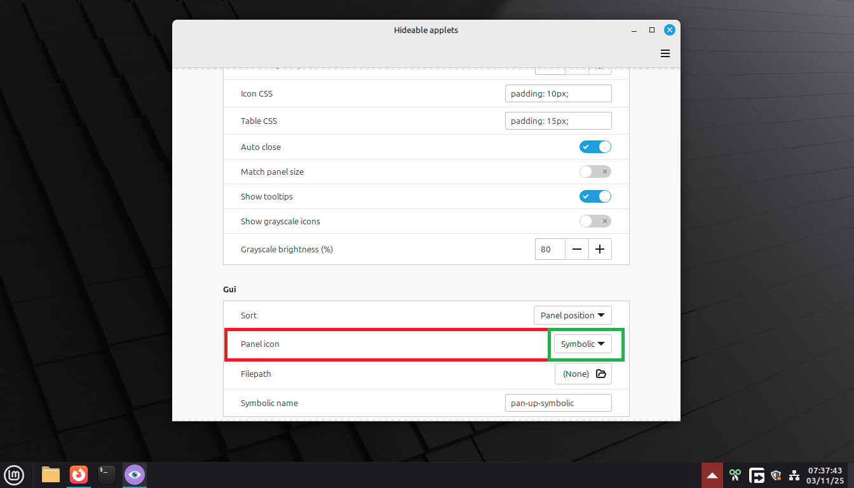This screenshot has width=854, height=488.
Task: Open the network connection tray icon
Action: click(x=794, y=475)
